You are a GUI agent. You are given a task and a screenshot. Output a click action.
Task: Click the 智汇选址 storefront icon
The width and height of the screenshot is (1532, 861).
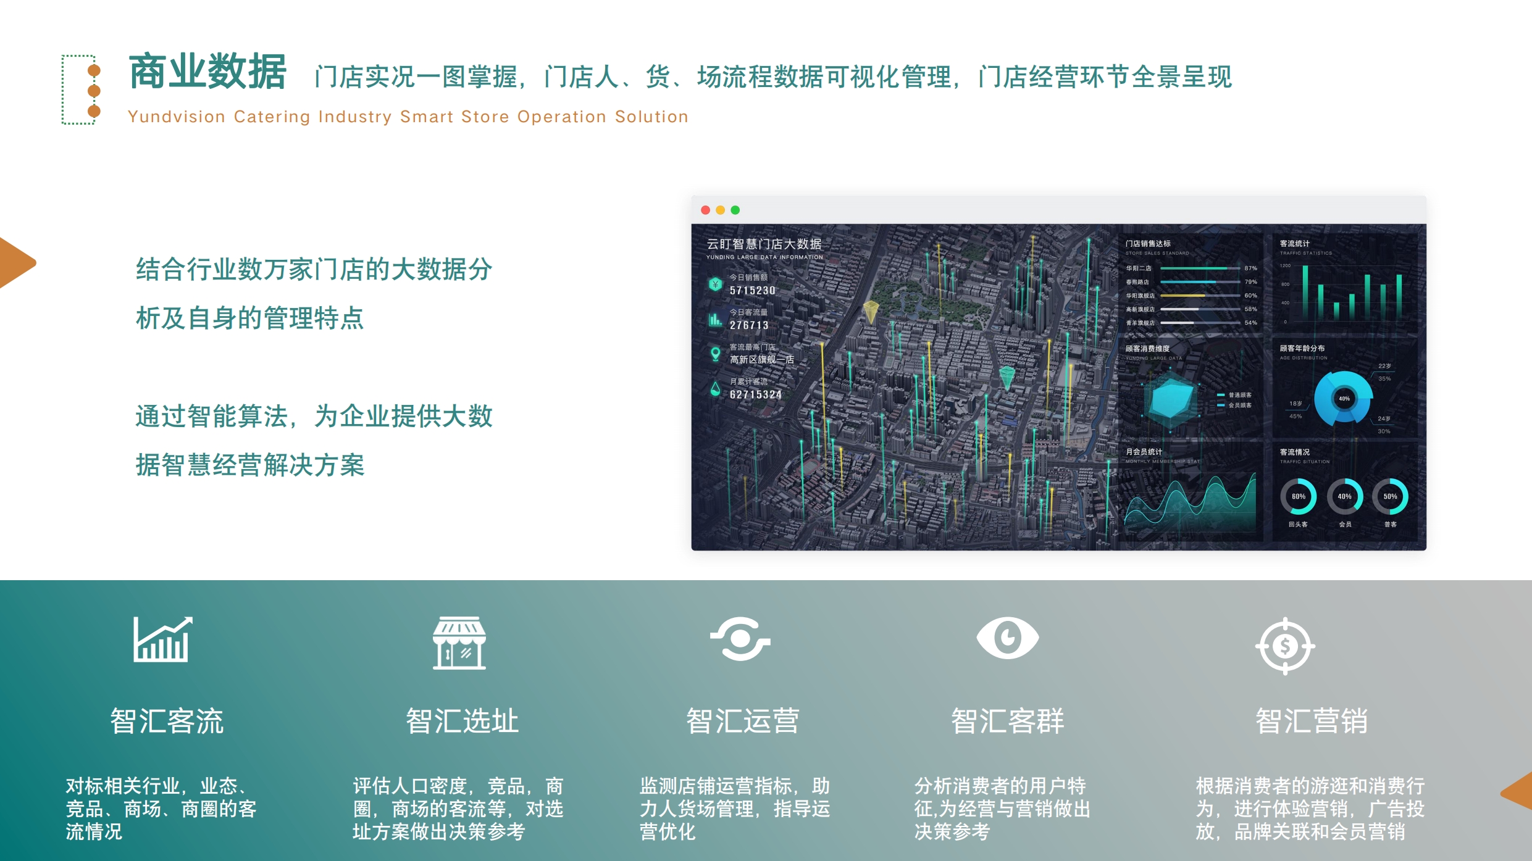[x=459, y=643]
